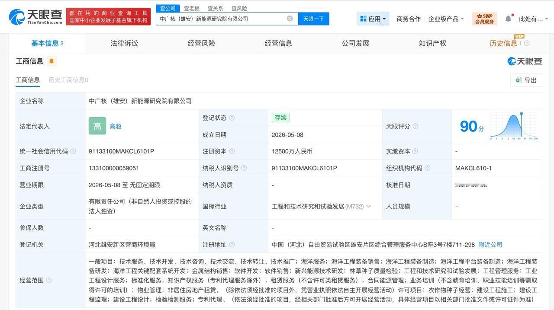554x310 pixels.
Task: Click the help icon next to 注册资本
Action: pos(232,151)
